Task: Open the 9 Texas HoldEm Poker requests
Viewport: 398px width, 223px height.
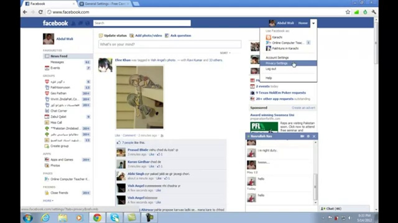Action: click(281, 93)
